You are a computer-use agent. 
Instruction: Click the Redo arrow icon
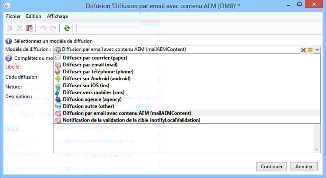53,28
